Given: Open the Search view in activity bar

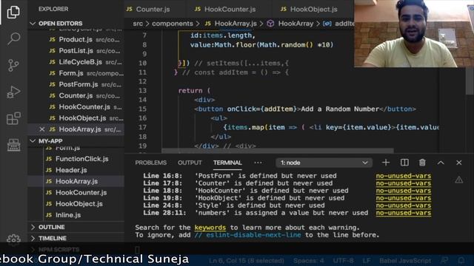Looking at the screenshot, I should [13, 38].
